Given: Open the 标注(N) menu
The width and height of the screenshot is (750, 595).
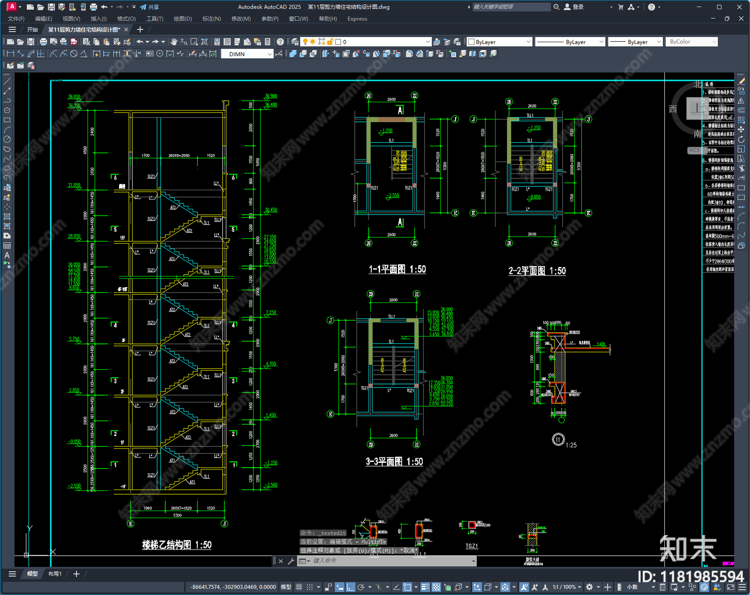Looking at the screenshot, I should point(211,19).
